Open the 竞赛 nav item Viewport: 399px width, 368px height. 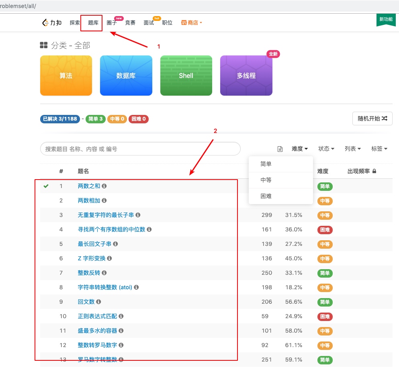pos(130,22)
